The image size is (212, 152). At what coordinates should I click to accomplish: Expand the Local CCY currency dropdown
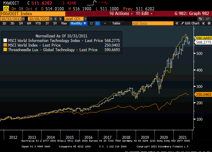tap(85, 19)
